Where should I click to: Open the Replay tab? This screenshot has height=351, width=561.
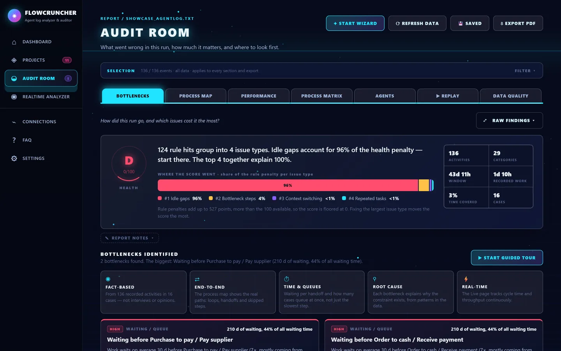pyautogui.click(x=448, y=96)
